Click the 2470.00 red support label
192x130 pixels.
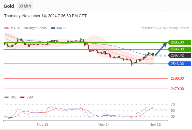pyautogui.click(x=177, y=89)
